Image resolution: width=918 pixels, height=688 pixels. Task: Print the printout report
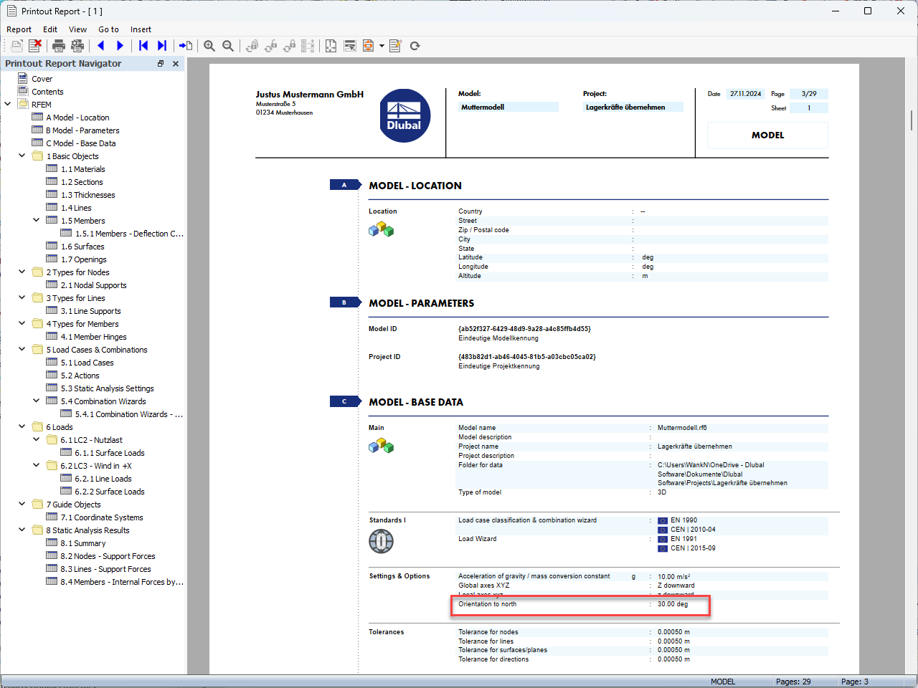click(59, 46)
